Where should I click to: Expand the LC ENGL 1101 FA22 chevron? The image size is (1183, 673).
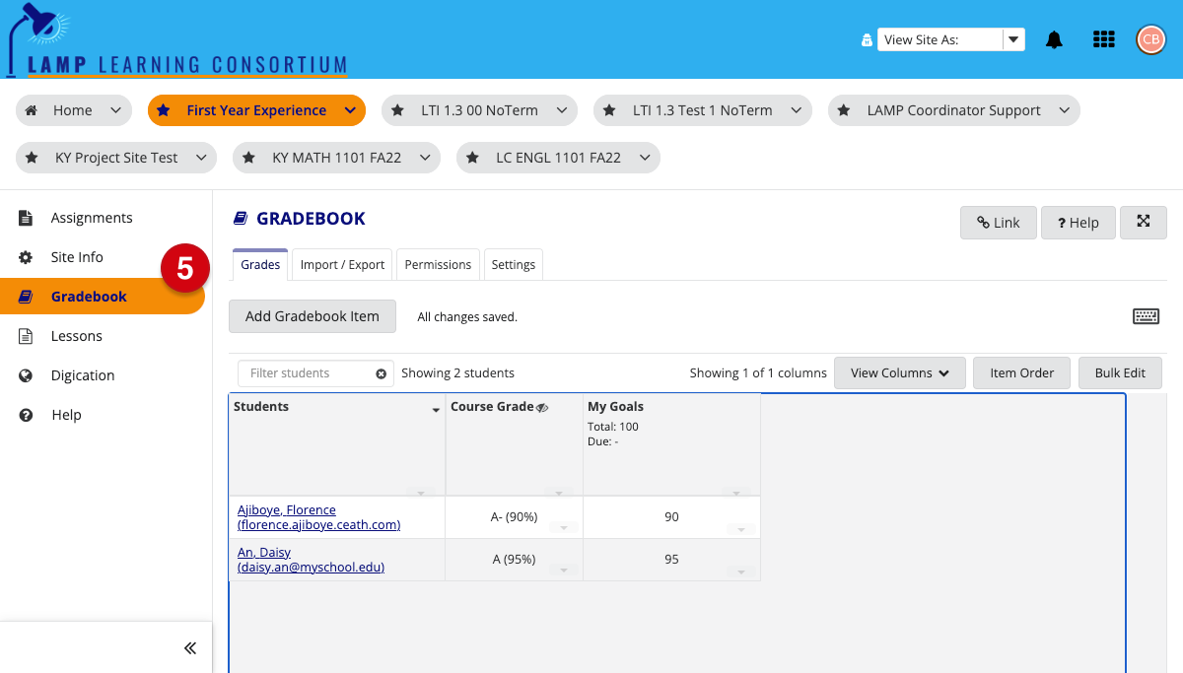(x=644, y=158)
